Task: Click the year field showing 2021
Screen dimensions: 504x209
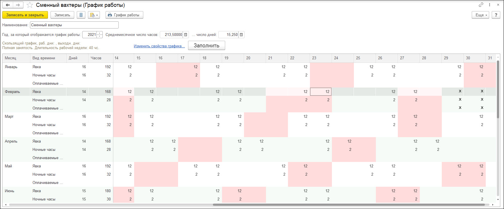Action: click(90, 35)
